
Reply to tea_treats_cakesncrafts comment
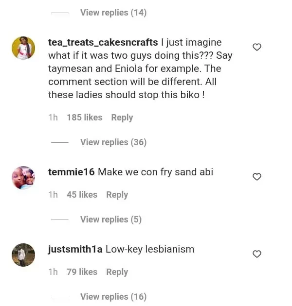pyautogui.click(x=122, y=118)
